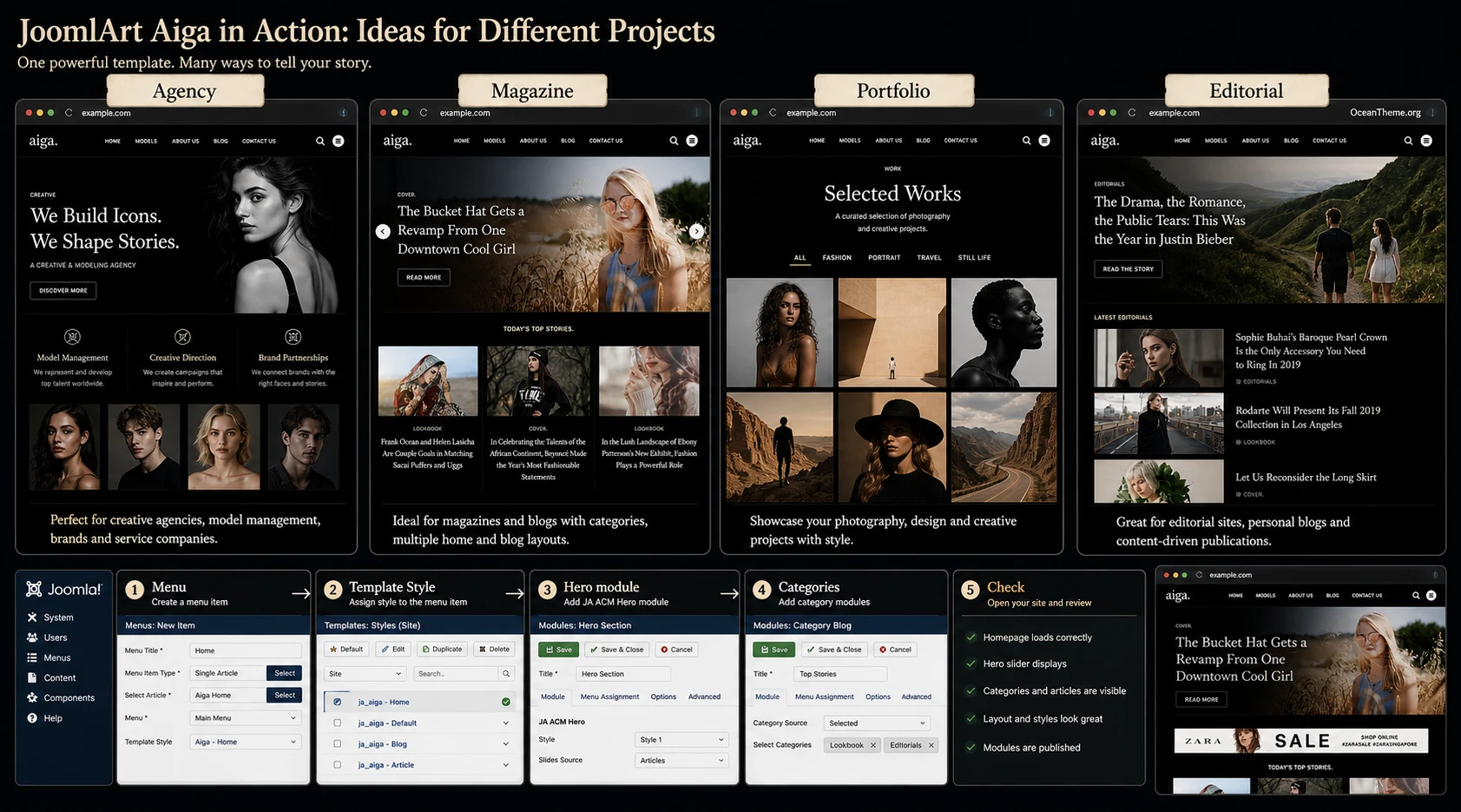Go to next slide in Magazine hero
1461x812 pixels.
(696, 231)
